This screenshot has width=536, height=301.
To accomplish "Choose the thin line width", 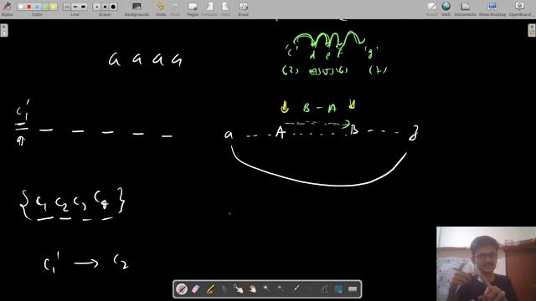I will [x=67, y=7].
